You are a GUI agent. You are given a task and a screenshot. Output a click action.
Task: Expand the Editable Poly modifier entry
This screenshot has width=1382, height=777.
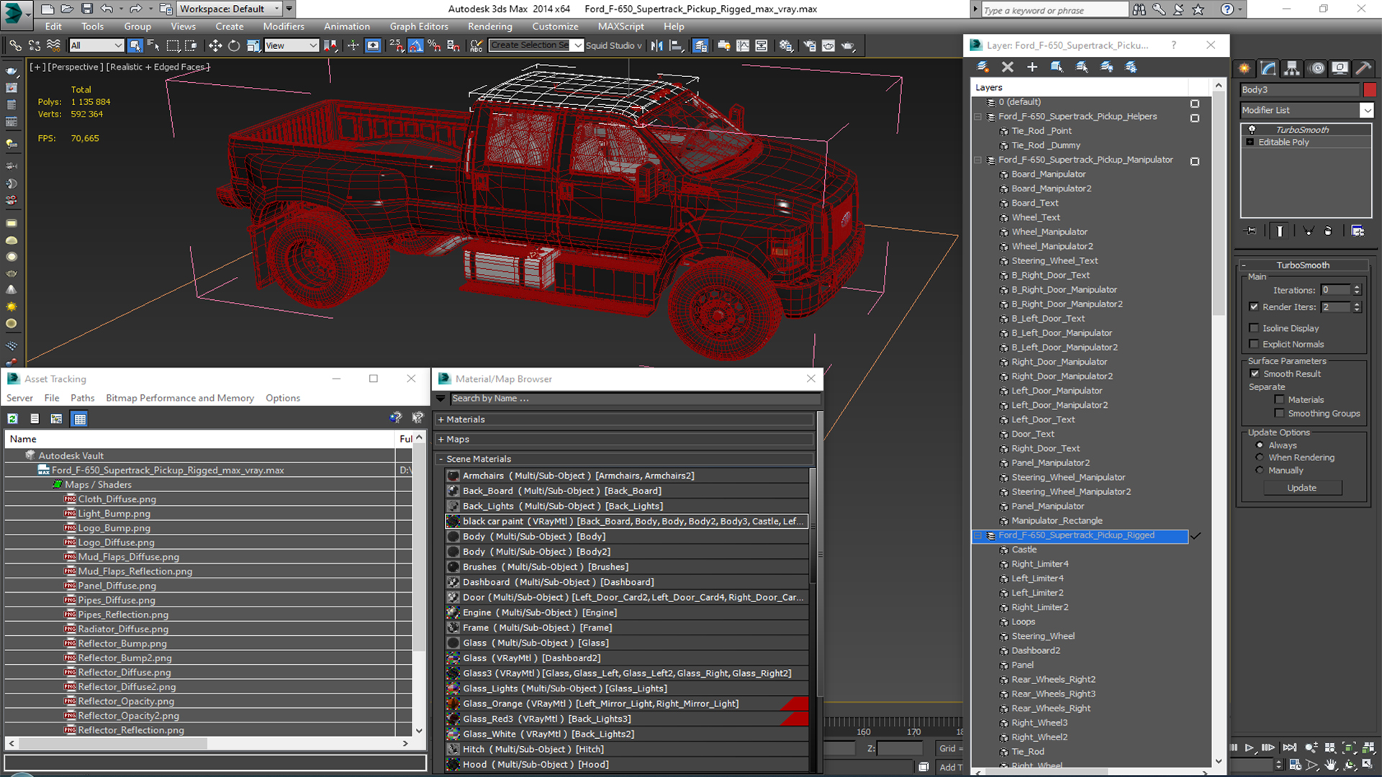coord(1250,142)
